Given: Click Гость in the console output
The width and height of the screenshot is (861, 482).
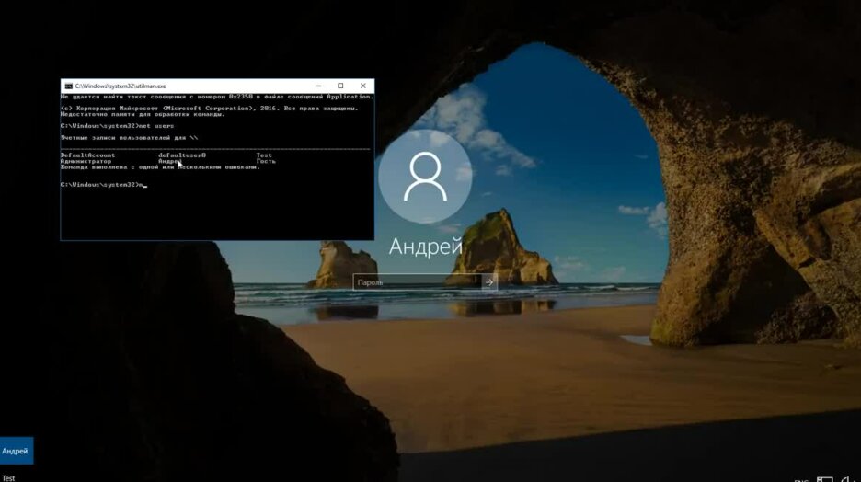Looking at the screenshot, I should (x=266, y=161).
